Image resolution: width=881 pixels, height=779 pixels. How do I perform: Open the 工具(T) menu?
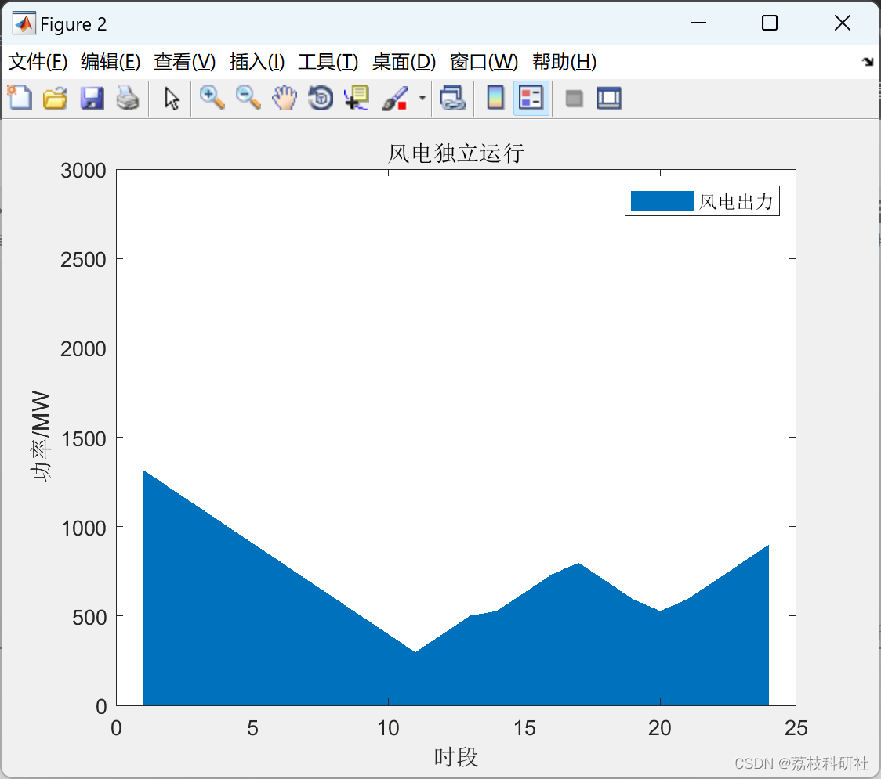click(x=328, y=62)
